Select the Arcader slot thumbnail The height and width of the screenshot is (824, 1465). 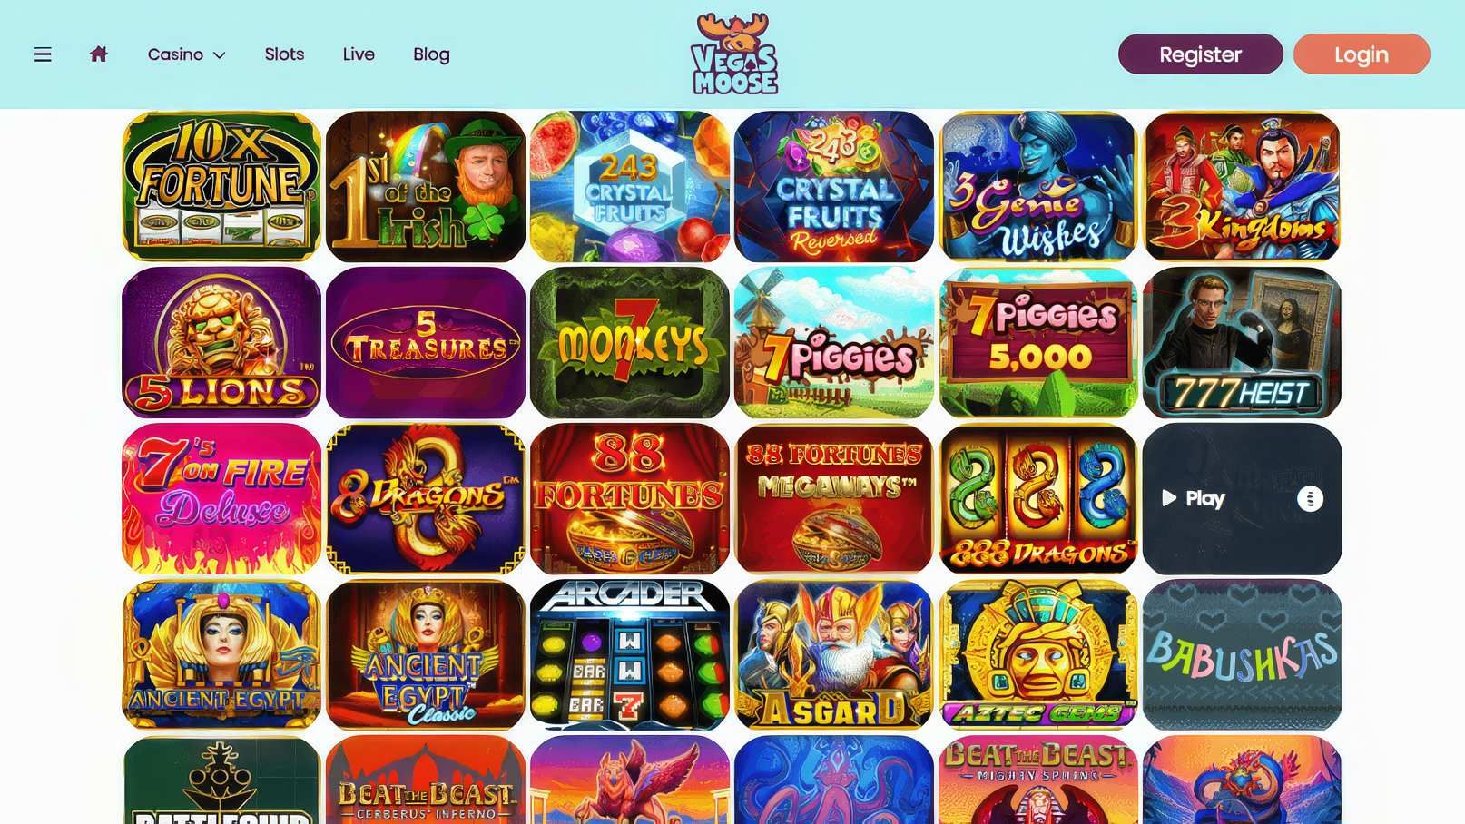(x=630, y=654)
